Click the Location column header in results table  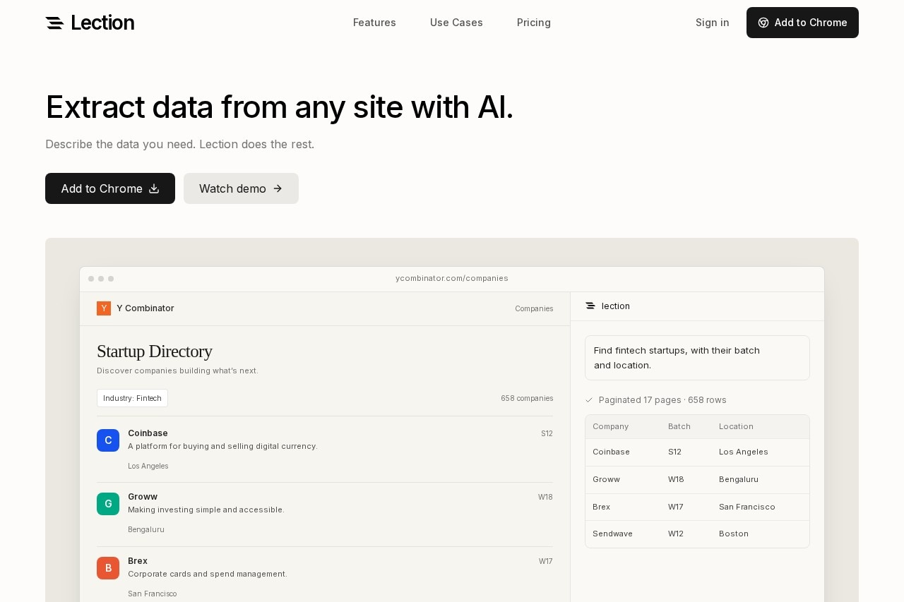tap(736, 426)
